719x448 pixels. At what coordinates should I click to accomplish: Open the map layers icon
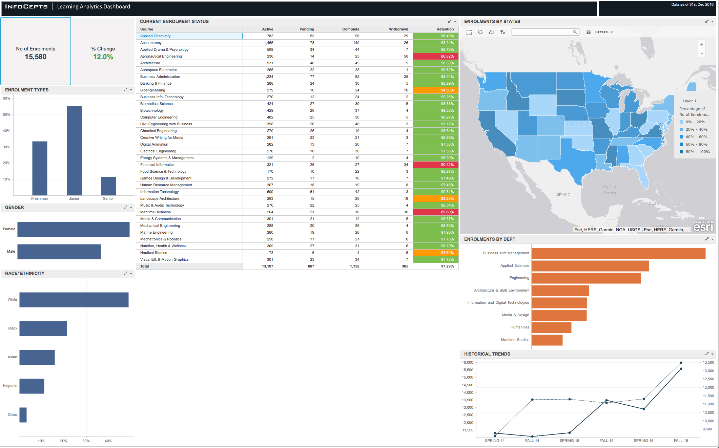[589, 32]
